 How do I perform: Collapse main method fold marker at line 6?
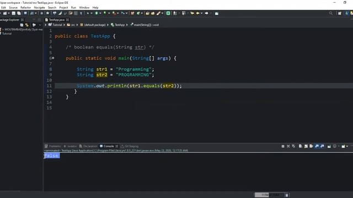(53, 58)
